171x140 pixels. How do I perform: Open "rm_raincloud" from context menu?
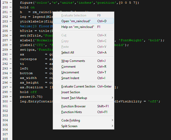click(x=76, y=21)
